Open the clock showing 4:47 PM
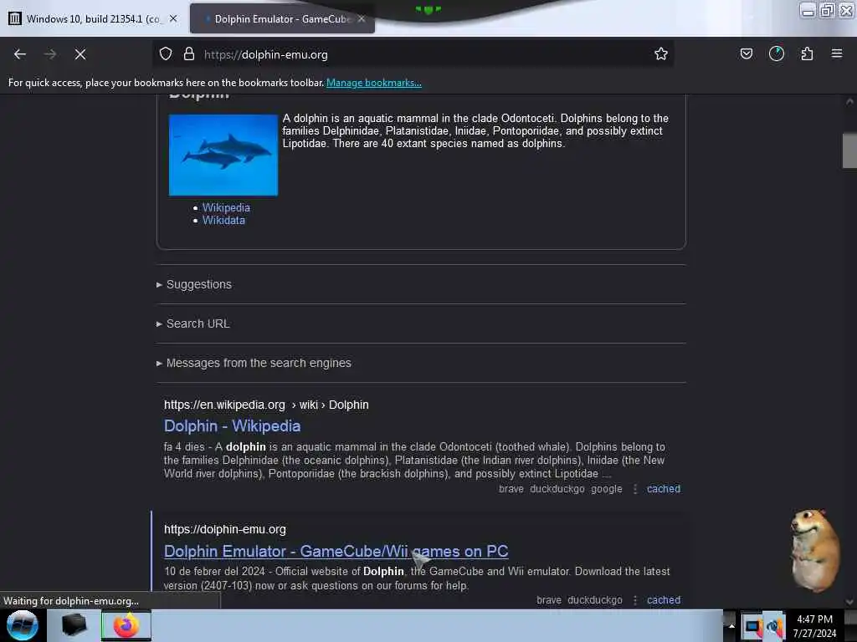The height and width of the screenshot is (642, 857). (x=814, y=626)
